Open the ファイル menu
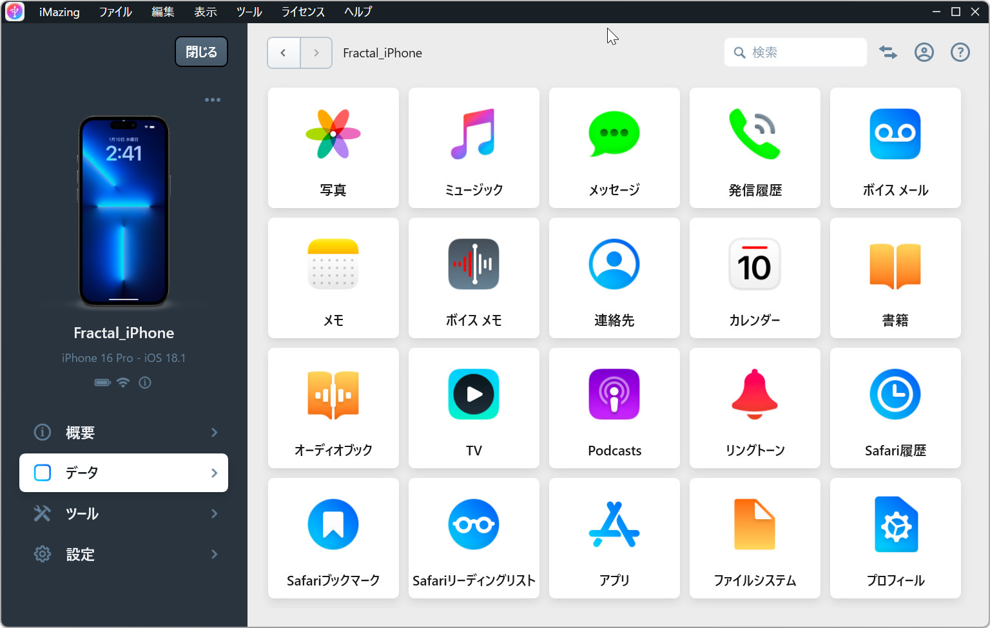Screen dimensions: 990x628 pyautogui.click(x=115, y=12)
